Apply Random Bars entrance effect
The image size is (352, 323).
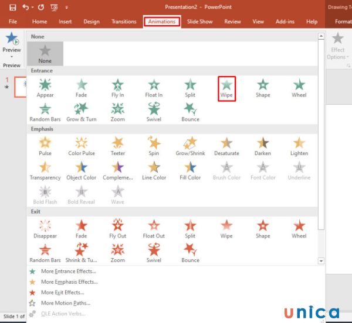45,112
